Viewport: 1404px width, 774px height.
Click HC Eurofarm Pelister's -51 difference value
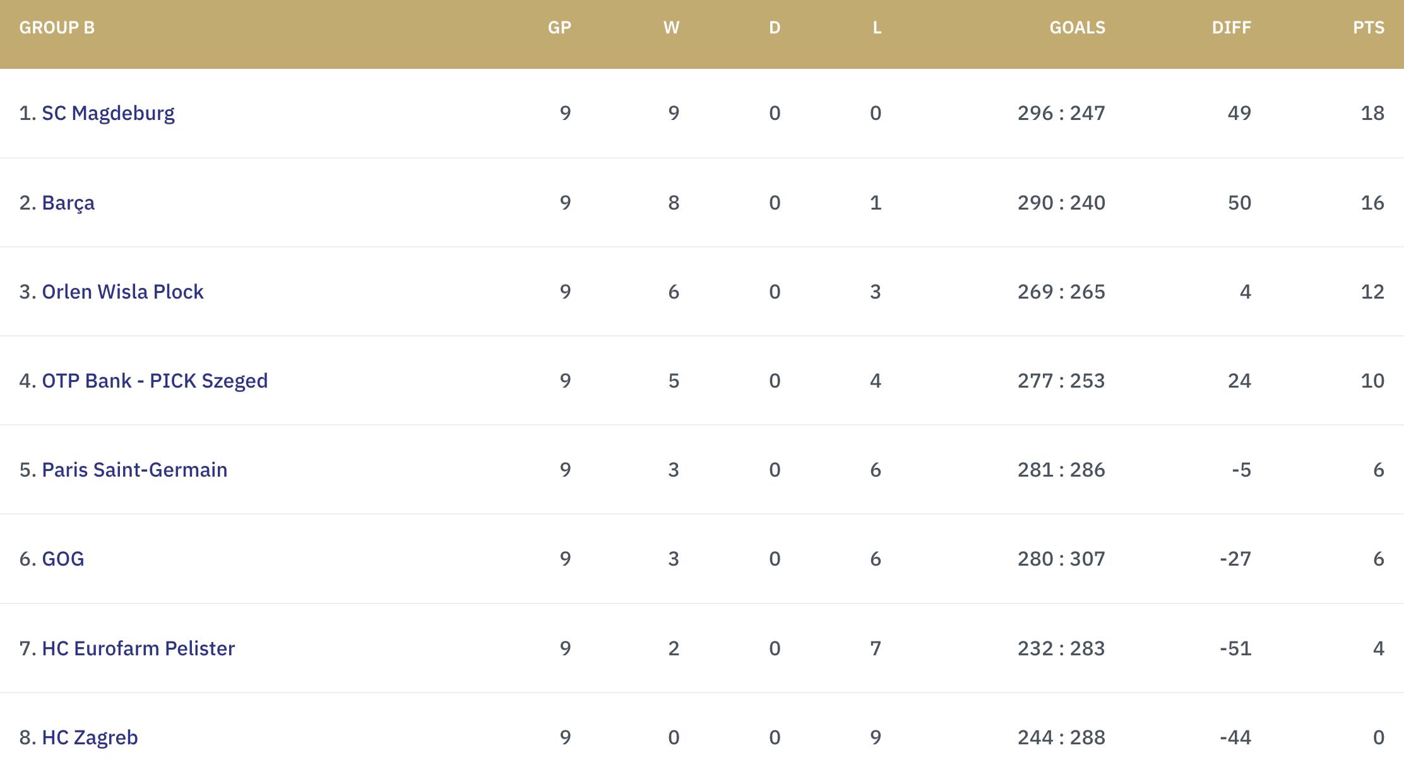click(x=1235, y=648)
